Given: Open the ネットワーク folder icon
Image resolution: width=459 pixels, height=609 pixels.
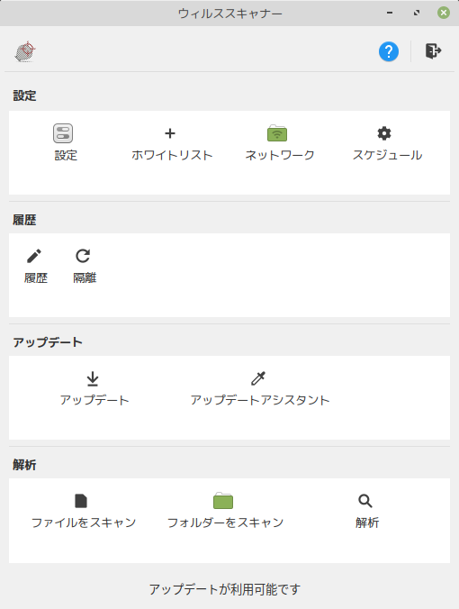Looking at the screenshot, I should tap(277, 133).
